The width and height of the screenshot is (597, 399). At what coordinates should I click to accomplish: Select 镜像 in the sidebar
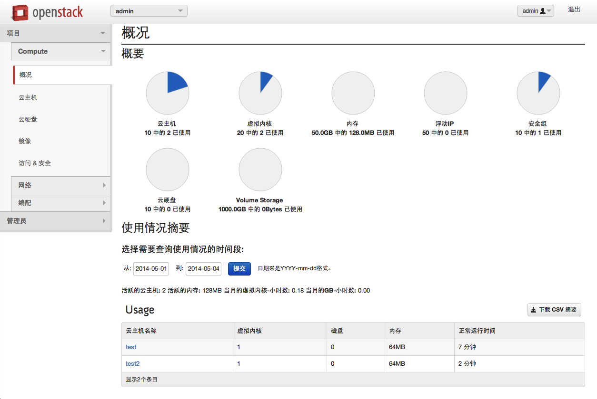tap(25, 141)
